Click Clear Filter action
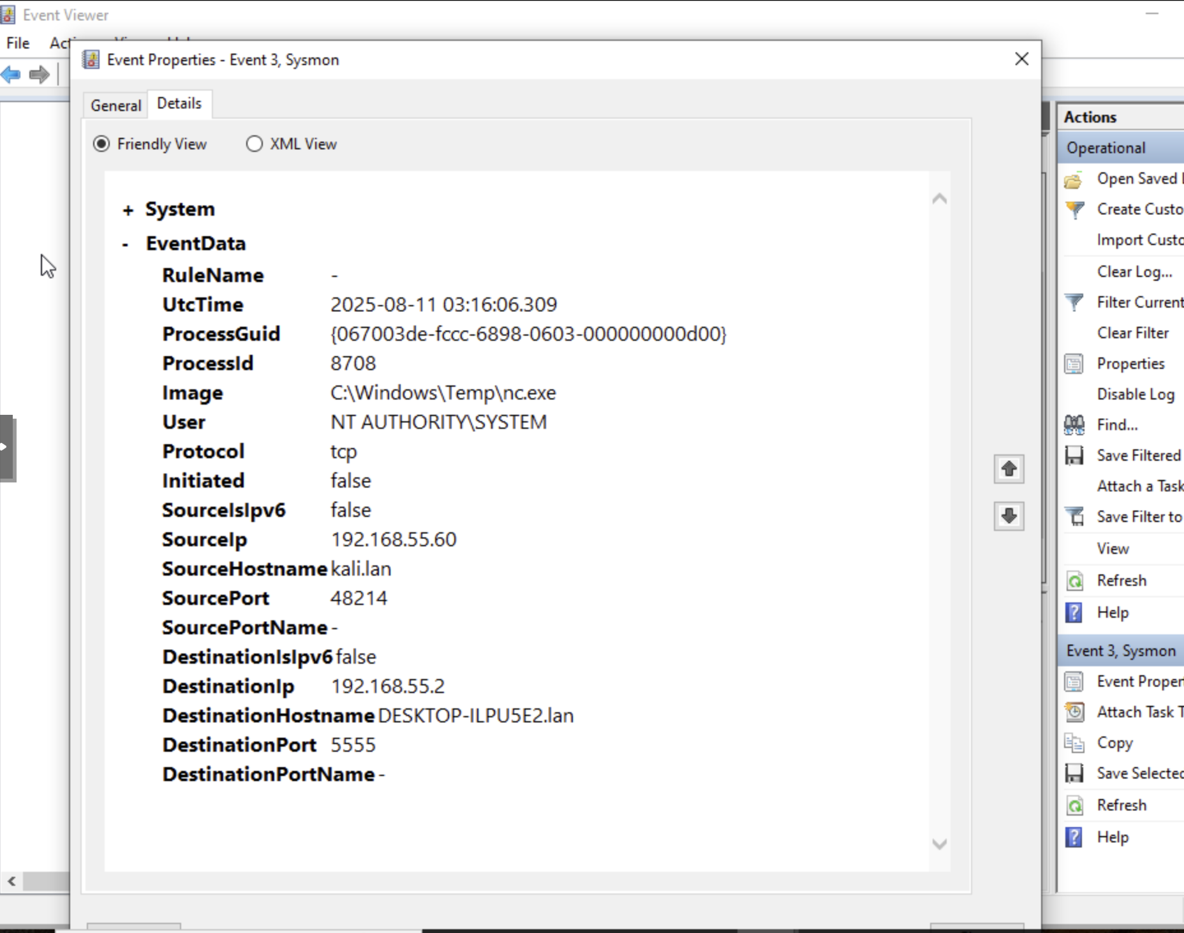 point(1132,333)
